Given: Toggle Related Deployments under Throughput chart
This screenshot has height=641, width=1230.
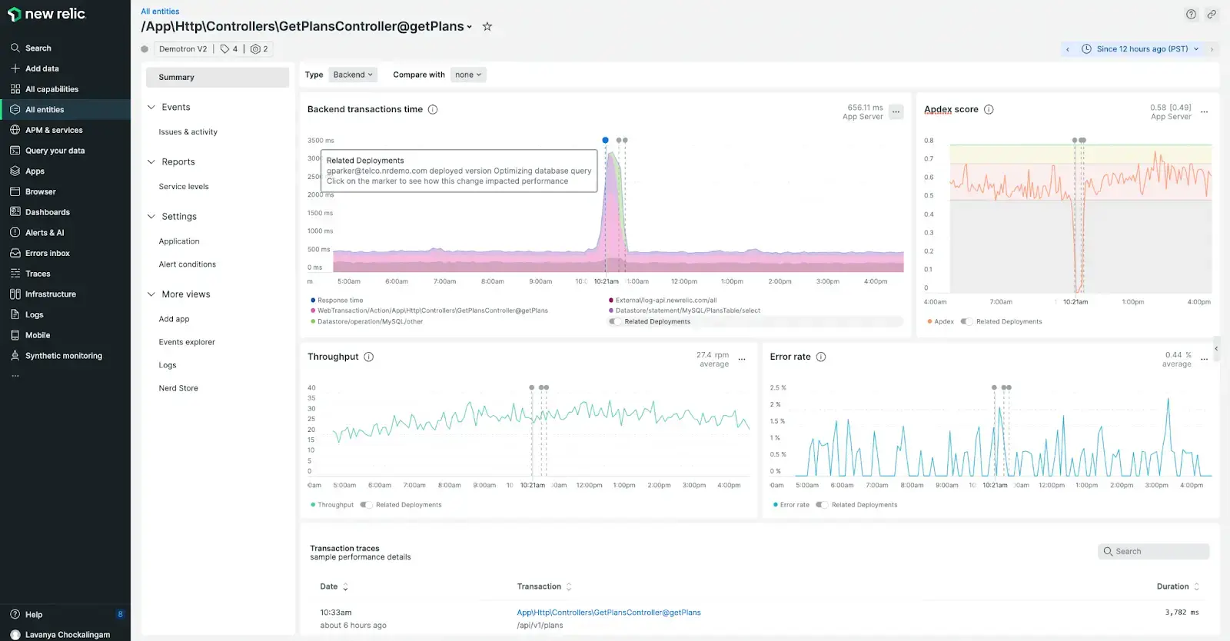Looking at the screenshot, I should tap(367, 505).
